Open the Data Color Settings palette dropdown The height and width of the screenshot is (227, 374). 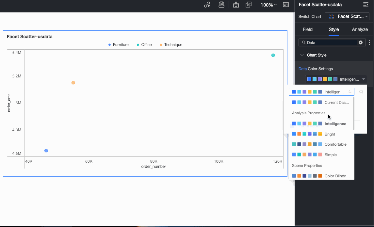click(x=336, y=79)
